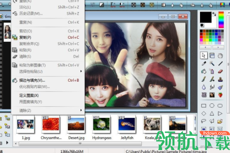Image resolution: width=230 pixels, height=153 pixels.
Task: Select the water drop blur tool
Action: 204,87
